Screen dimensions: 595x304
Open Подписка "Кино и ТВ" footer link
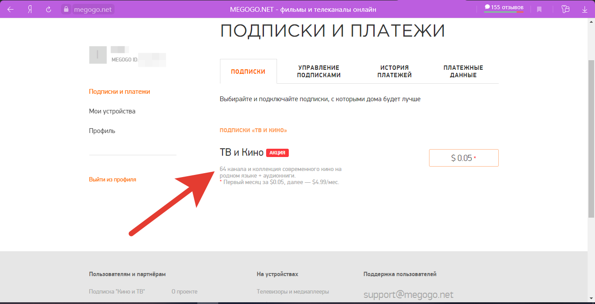coord(117,291)
